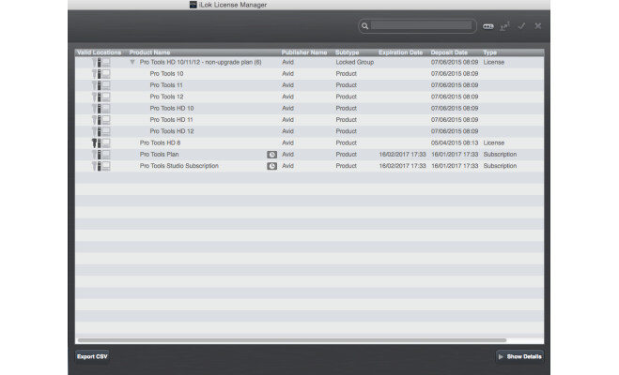
Task: Select the Pro Tools 10 row
Action: [310, 74]
